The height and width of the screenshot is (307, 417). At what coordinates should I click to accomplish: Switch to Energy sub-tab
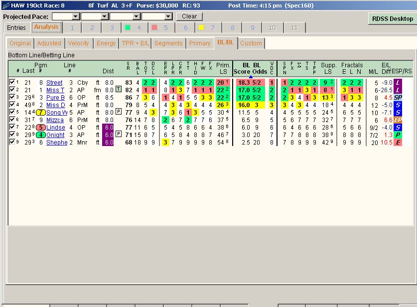point(106,43)
